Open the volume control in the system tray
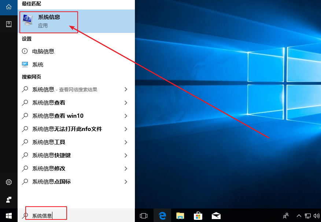This screenshot has height=222, width=321. (x=316, y=215)
